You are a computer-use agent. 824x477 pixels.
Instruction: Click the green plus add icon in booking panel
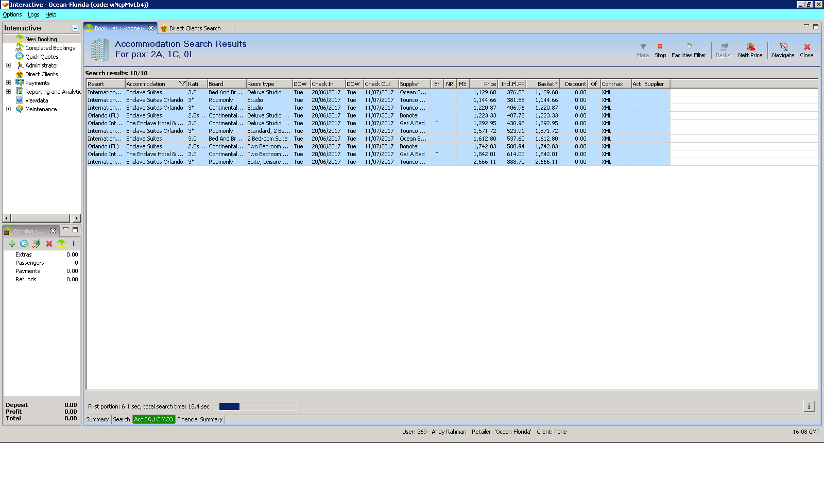click(x=12, y=244)
